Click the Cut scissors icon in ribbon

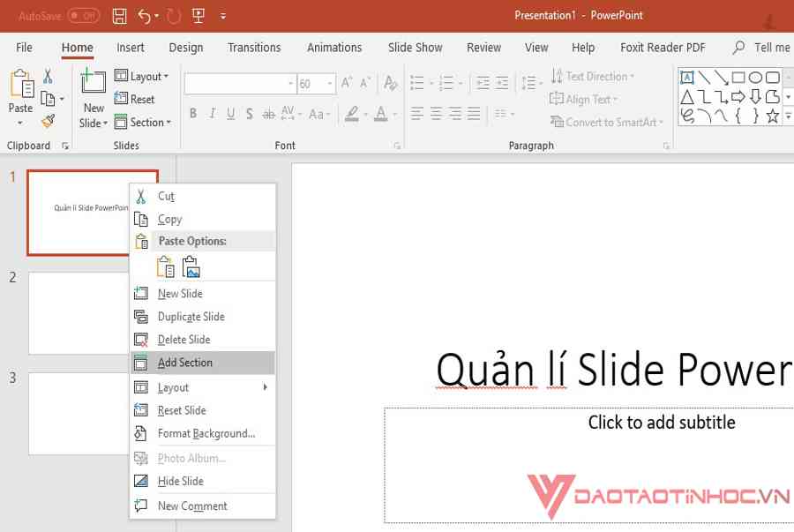[x=48, y=77]
